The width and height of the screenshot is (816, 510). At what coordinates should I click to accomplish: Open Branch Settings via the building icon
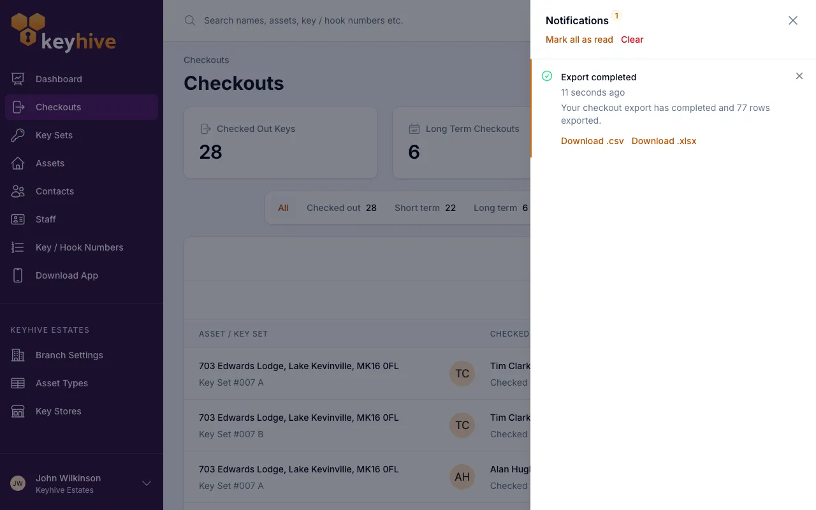click(18, 355)
